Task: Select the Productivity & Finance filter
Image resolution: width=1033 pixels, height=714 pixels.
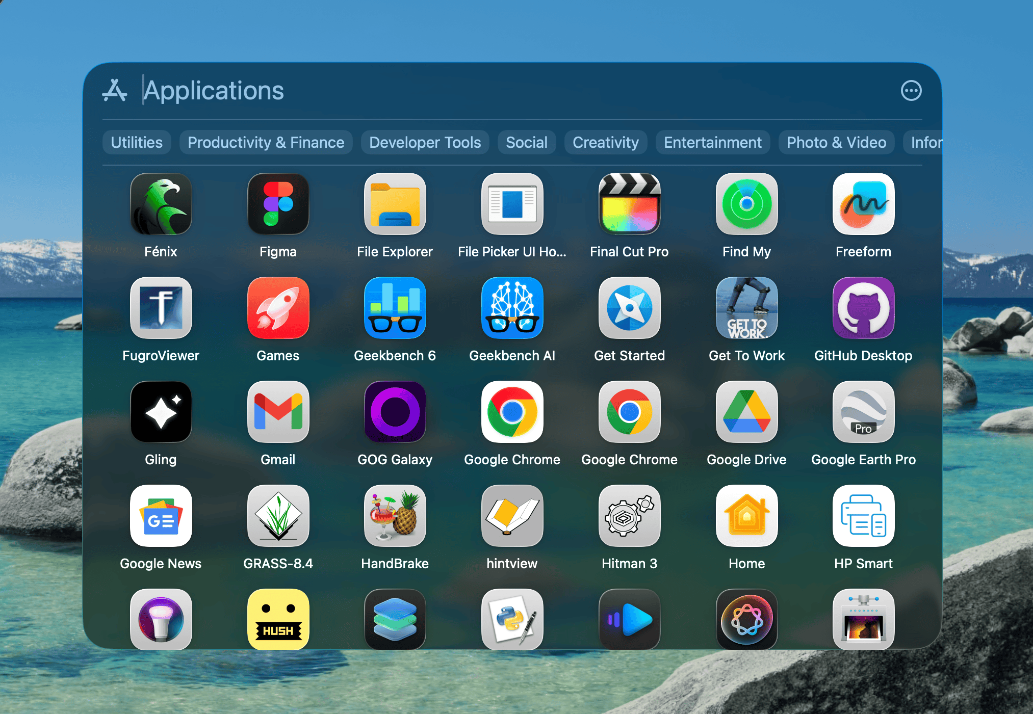Action: click(x=266, y=142)
